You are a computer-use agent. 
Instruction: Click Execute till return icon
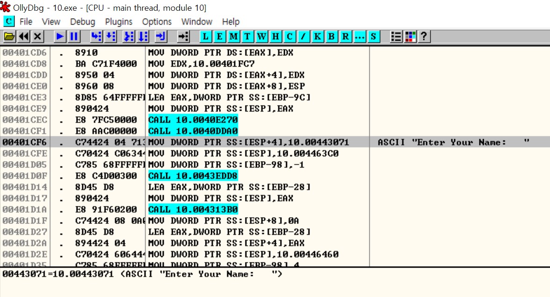(x=161, y=36)
